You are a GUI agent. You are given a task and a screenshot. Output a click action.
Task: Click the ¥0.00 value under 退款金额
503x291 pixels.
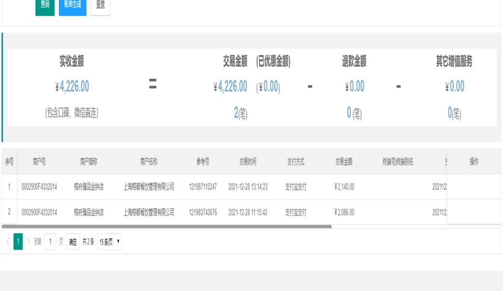(354, 87)
